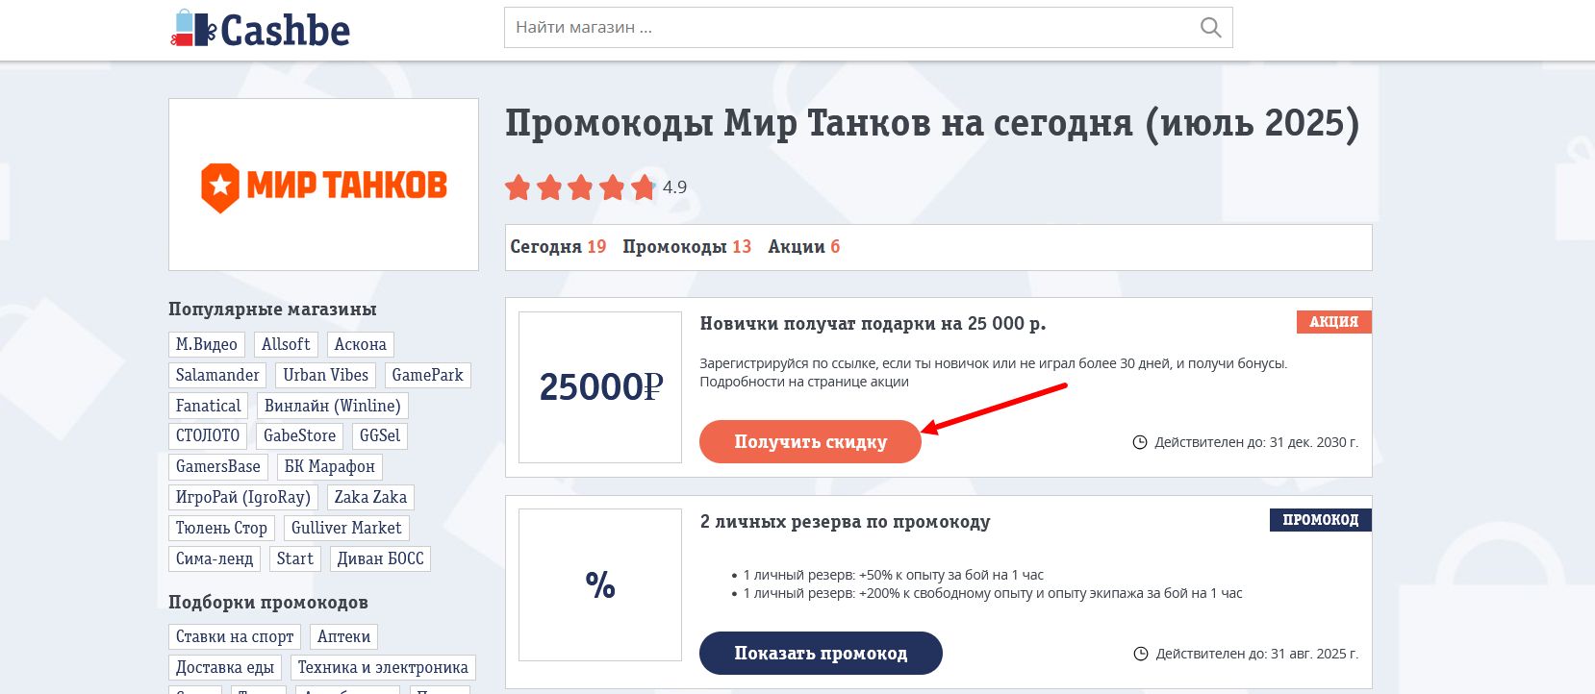
Task: Click the 4.9 rating value
Action: (674, 187)
